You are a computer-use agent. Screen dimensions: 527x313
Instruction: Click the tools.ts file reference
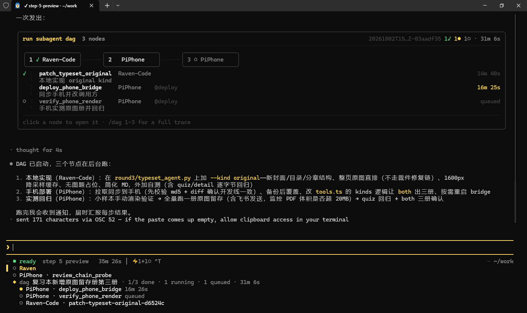click(329, 192)
